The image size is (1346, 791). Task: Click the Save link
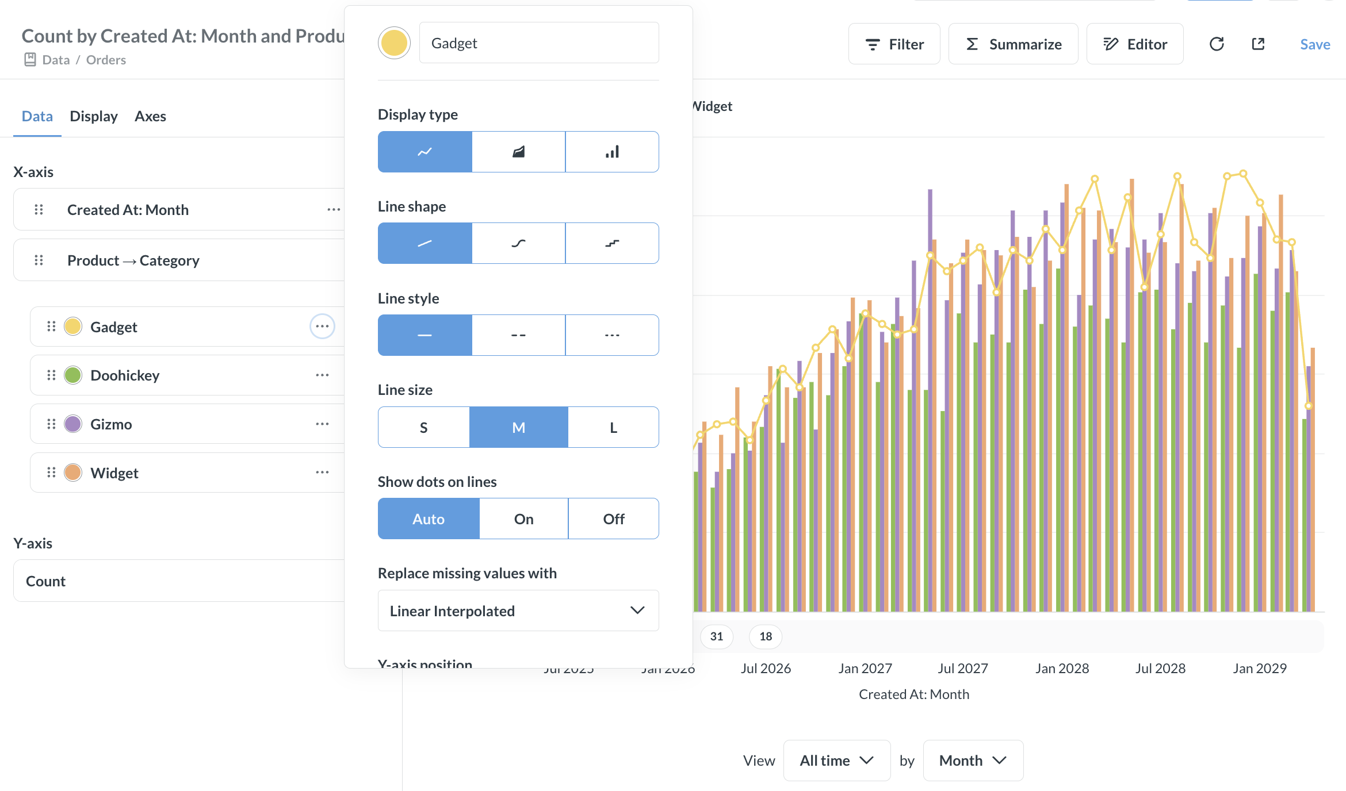pyautogui.click(x=1315, y=44)
